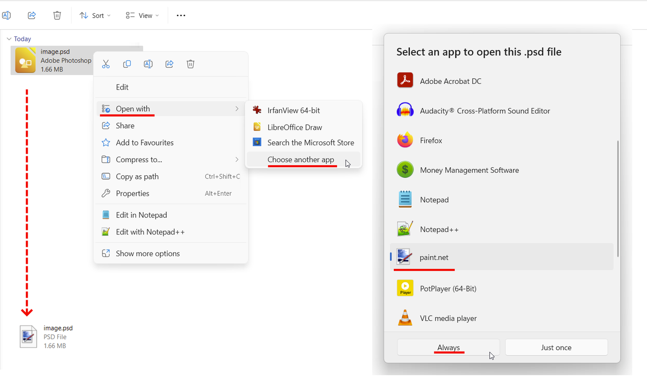This screenshot has width=647, height=379.
Task: Click the VLC traffic cone icon
Action: point(405,318)
